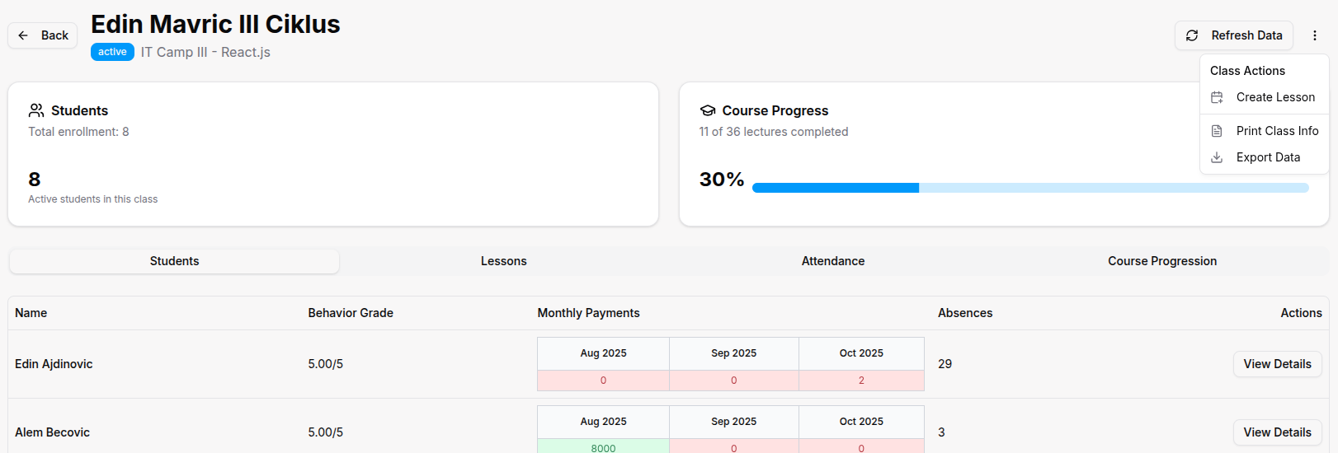The height and width of the screenshot is (453, 1338).
Task: Click Alem Becovic's Aug 2025 payment of 8000
Action: pyautogui.click(x=603, y=447)
